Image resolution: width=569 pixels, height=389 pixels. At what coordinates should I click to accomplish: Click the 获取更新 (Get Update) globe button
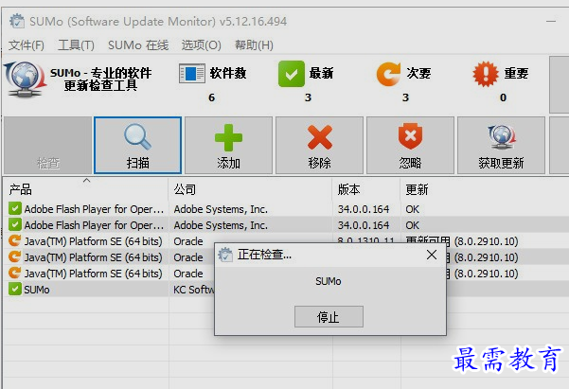[x=501, y=145]
